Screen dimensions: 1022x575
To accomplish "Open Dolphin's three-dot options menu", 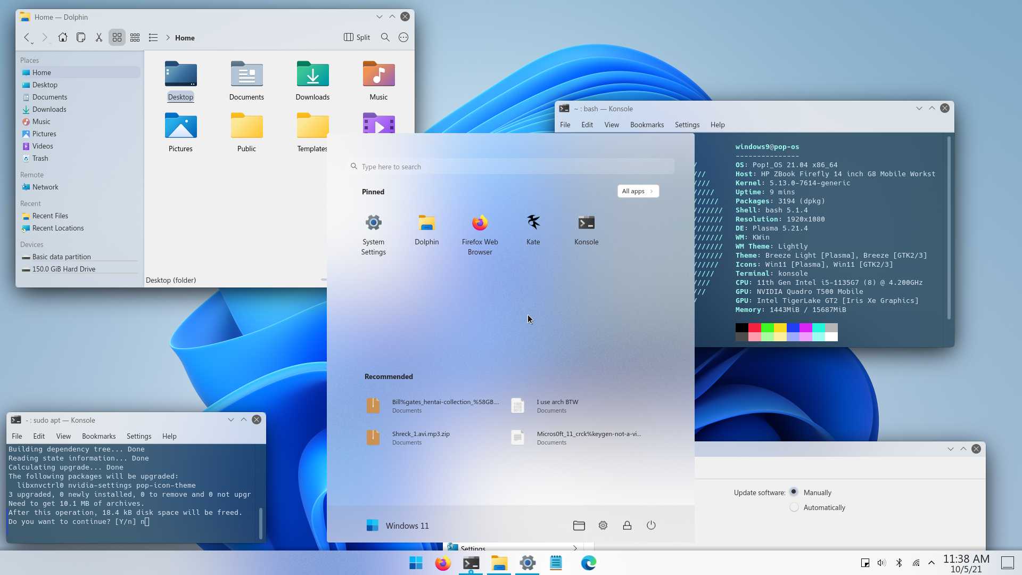I will (x=403, y=37).
